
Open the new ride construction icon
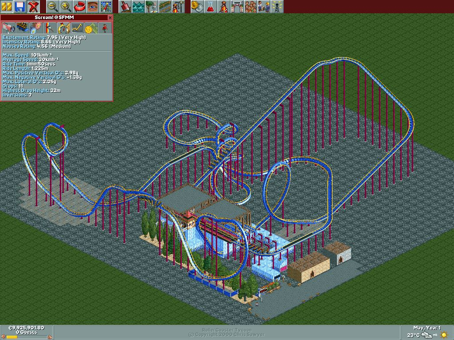(x=178, y=6)
